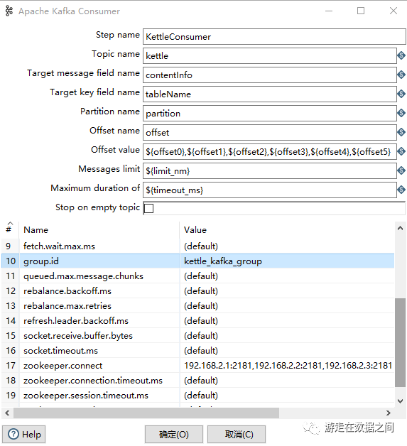Viewport: 407px width, 446px height.
Task: Confirm with the 确定(O) button
Action: [x=174, y=435]
